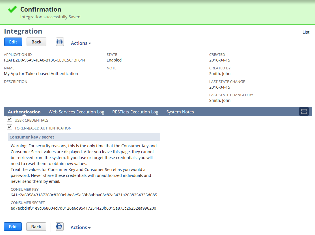The height and width of the screenshot is (235, 315).
Task: Open the bottom Actions dropdown
Action: tap(80, 227)
